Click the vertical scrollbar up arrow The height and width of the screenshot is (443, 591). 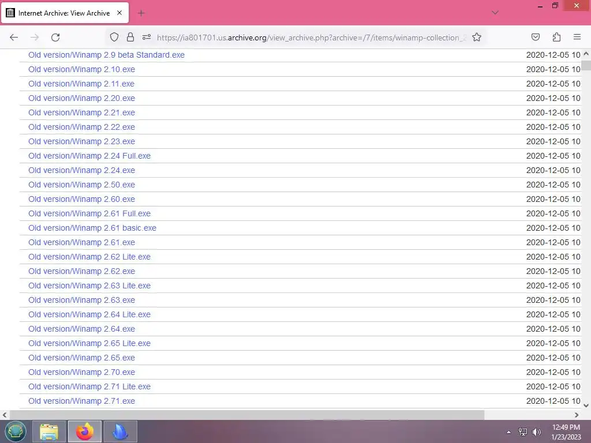pyautogui.click(x=586, y=54)
